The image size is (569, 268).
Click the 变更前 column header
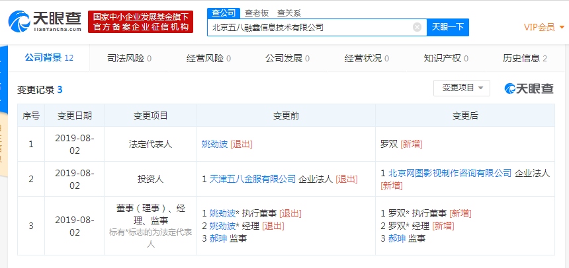coord(286,116)
